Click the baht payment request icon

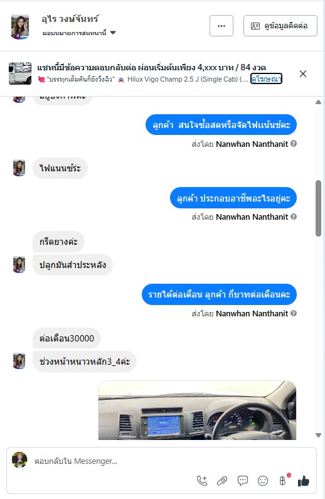pyautogui.click(x=283, y=481)
